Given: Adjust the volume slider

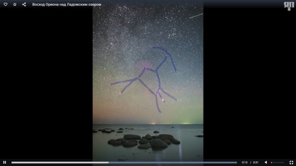Looking at the screenshot, I should click(x=277, y=162).
